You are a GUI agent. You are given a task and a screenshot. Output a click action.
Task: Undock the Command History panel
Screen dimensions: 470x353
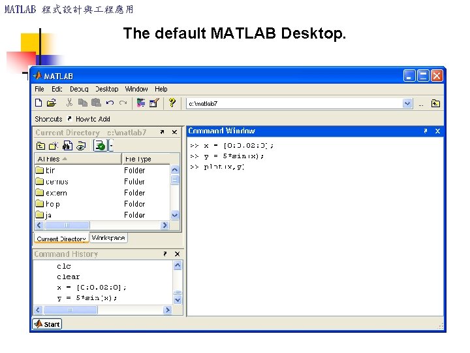165,254
